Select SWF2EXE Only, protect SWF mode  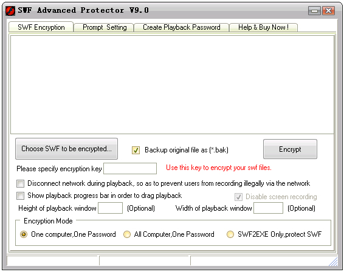230,234
